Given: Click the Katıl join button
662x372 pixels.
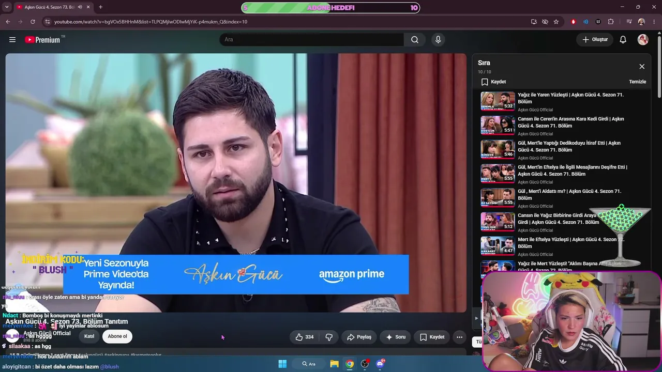Looking at the screenshot, I should [x=89, y=337].
